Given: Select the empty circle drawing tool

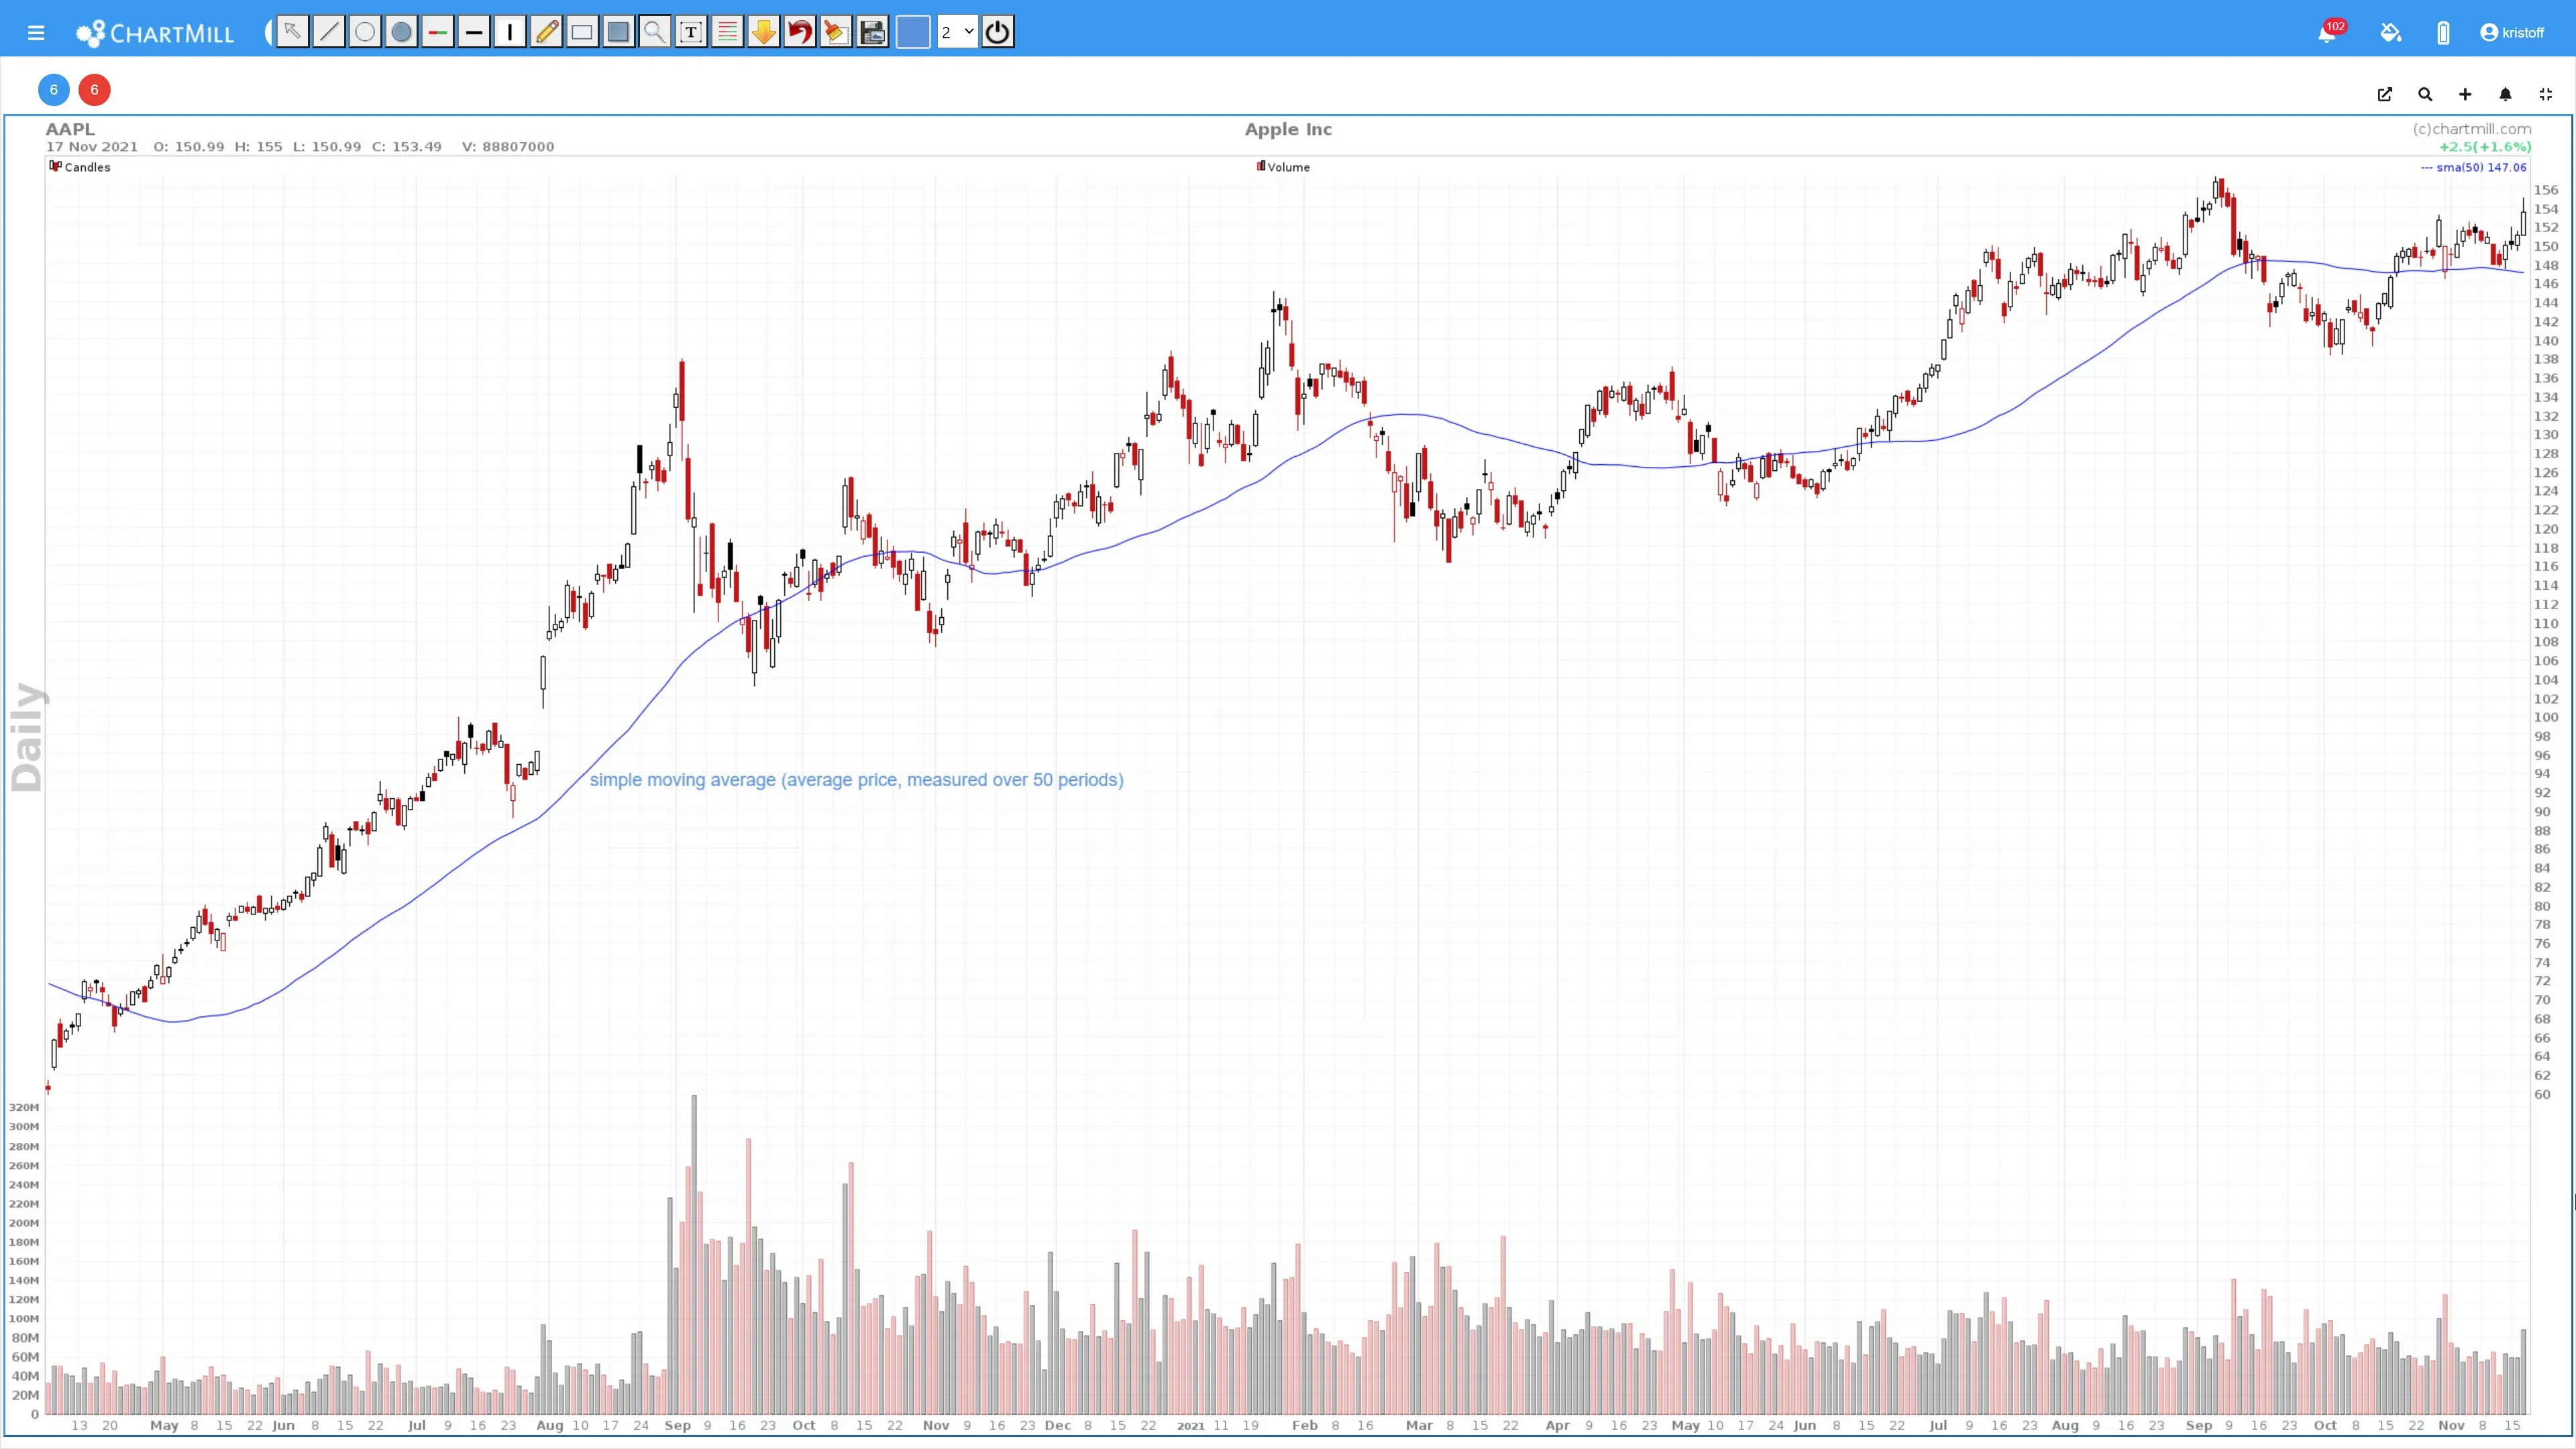Looking at the screenshot, I should click(x=365, y=32).
